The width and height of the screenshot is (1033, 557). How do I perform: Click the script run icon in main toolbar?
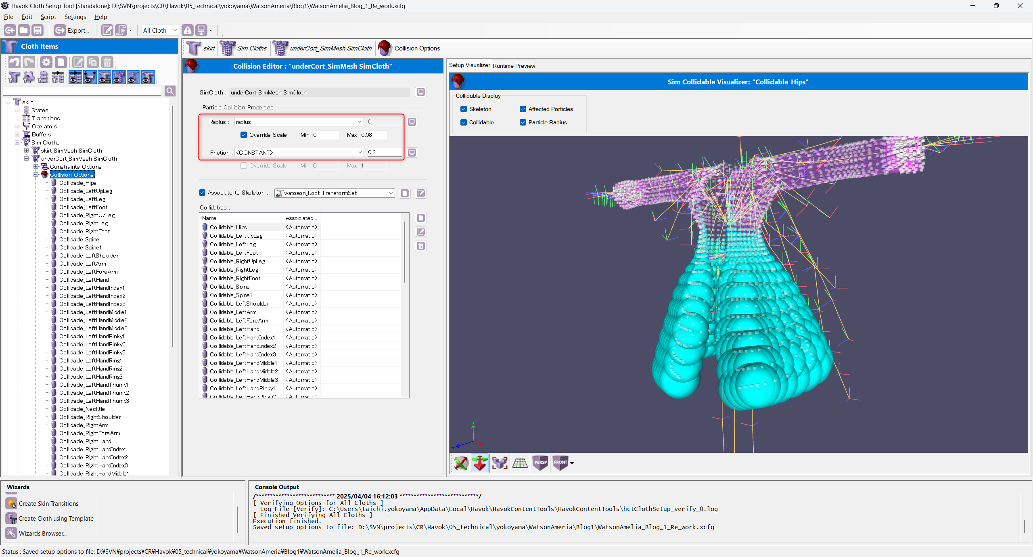(x=121, y=30)
